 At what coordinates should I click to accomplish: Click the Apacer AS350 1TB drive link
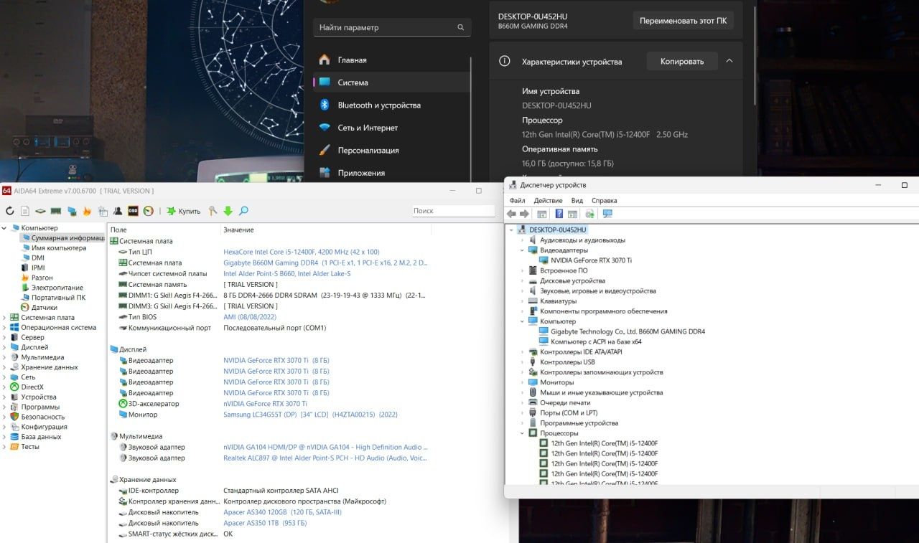click(265, 523)
